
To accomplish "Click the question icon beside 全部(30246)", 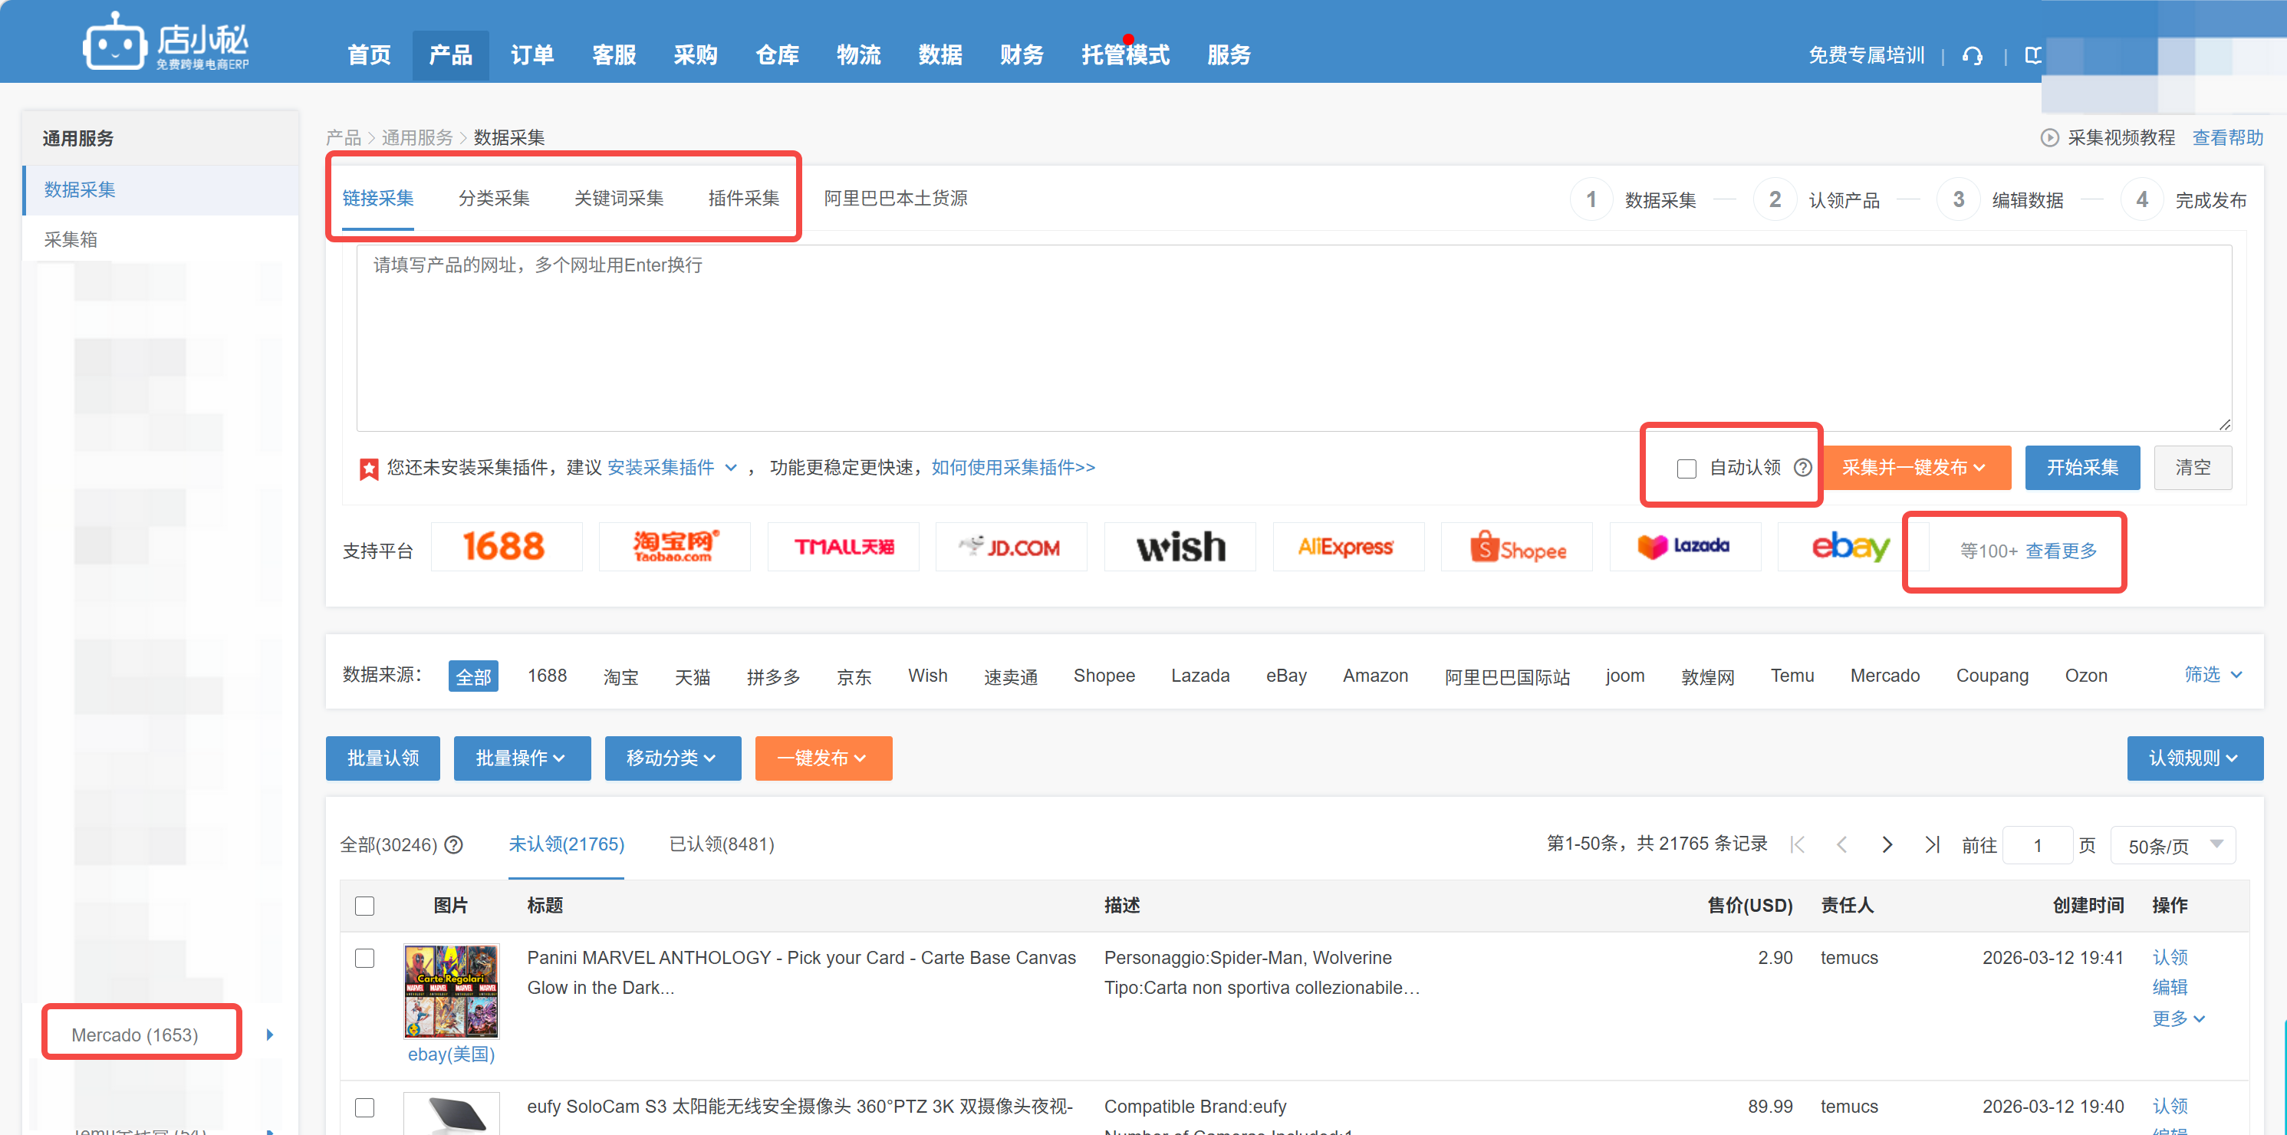I will (x=454, y=844).
